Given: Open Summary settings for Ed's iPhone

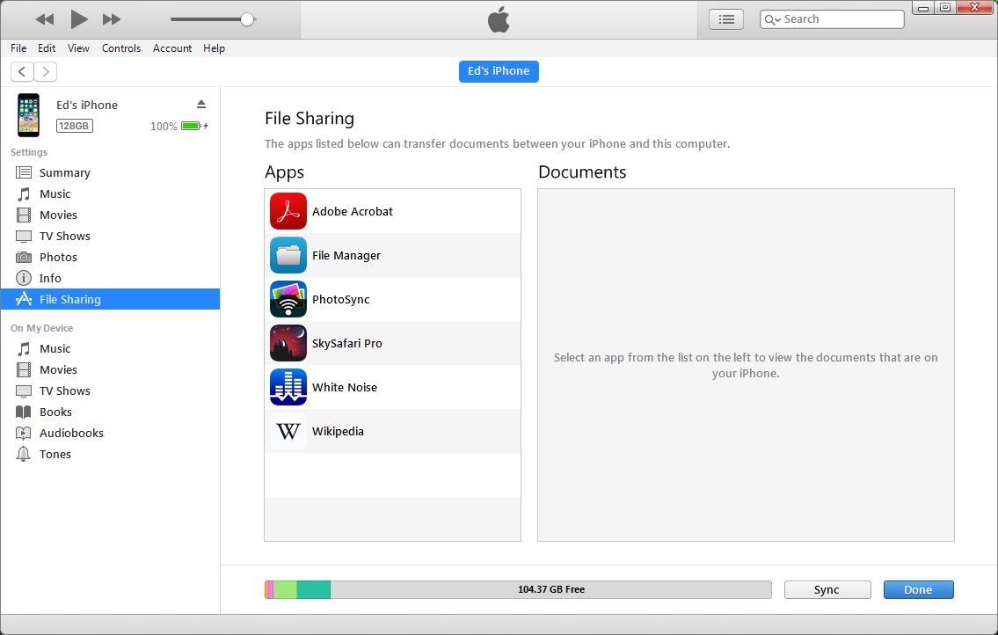Looking at the screenshot, I should 64,172.
